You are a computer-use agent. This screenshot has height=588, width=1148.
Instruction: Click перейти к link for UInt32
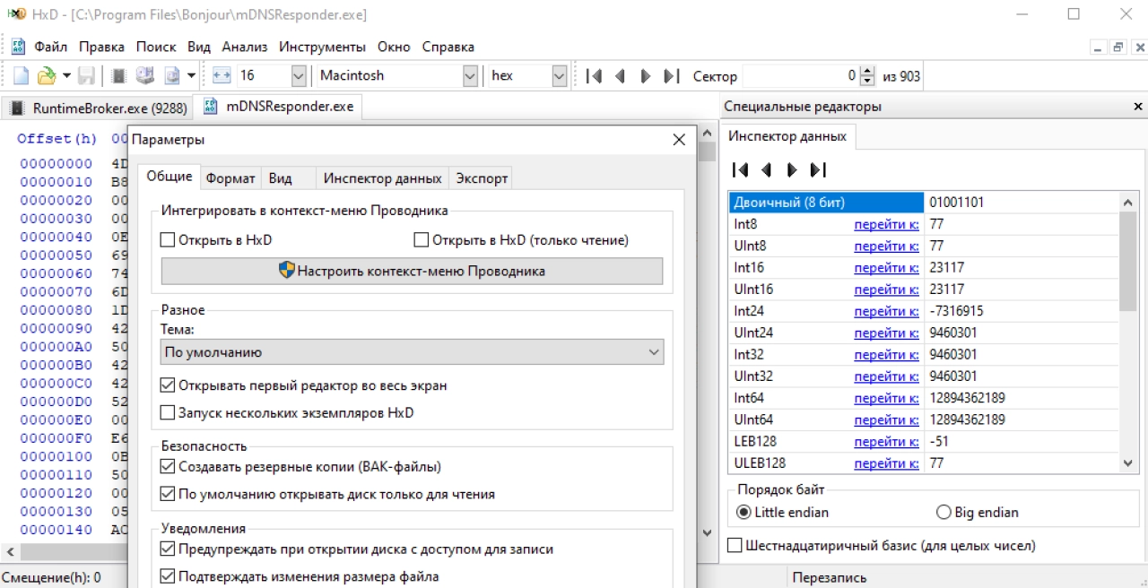click(x=886, y=376)
